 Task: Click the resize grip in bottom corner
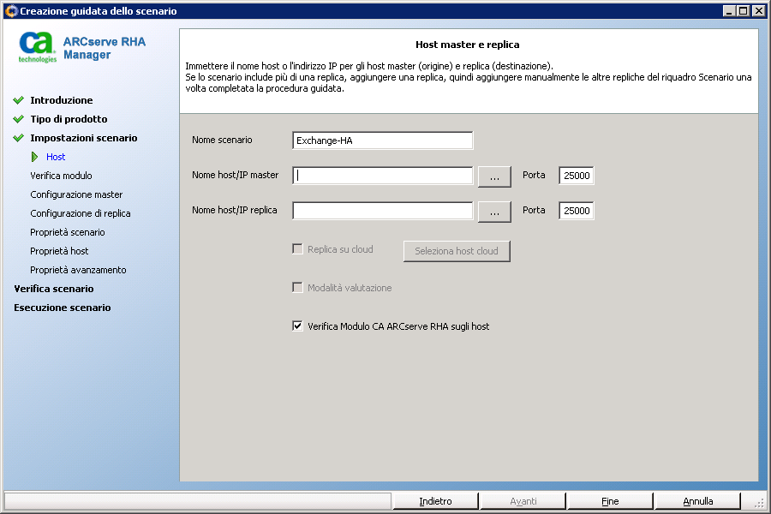coord(760,502)
